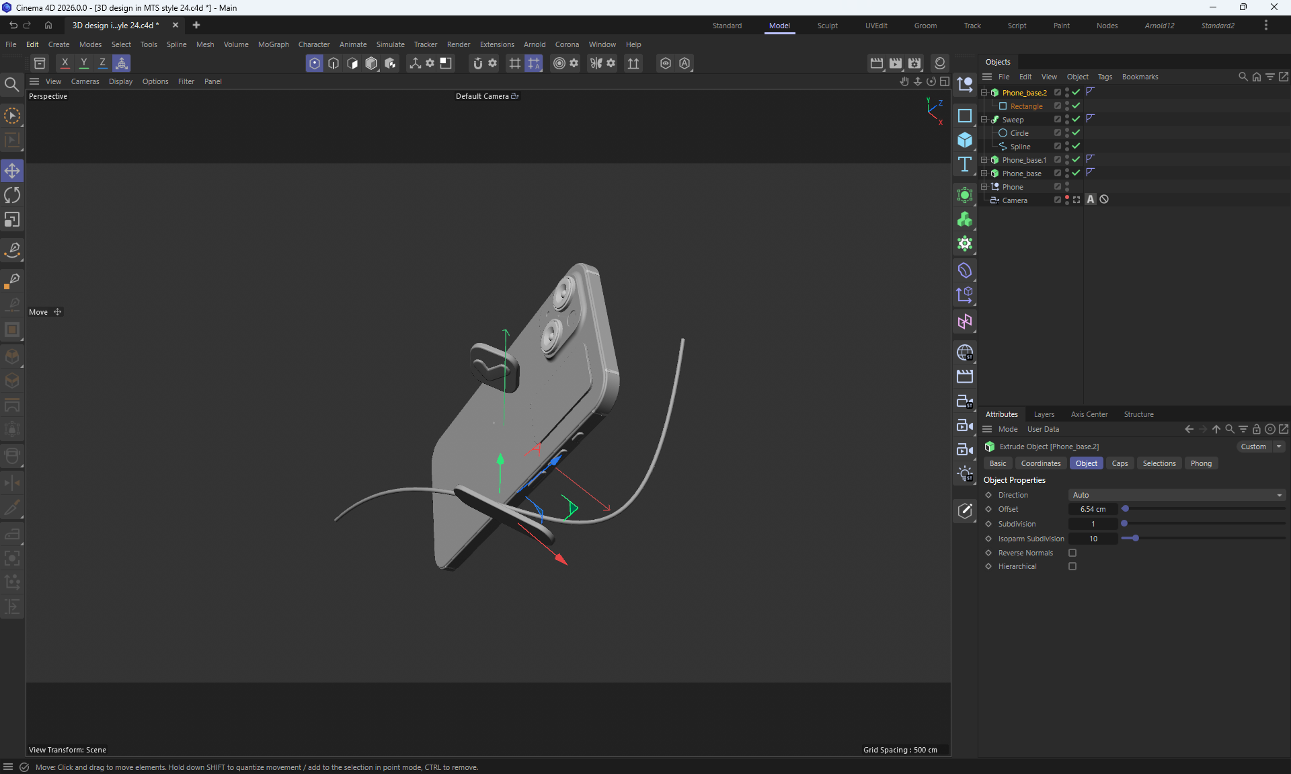
Task: Click the Caps attribute tab button
Action: click(x=1120, y=463)
